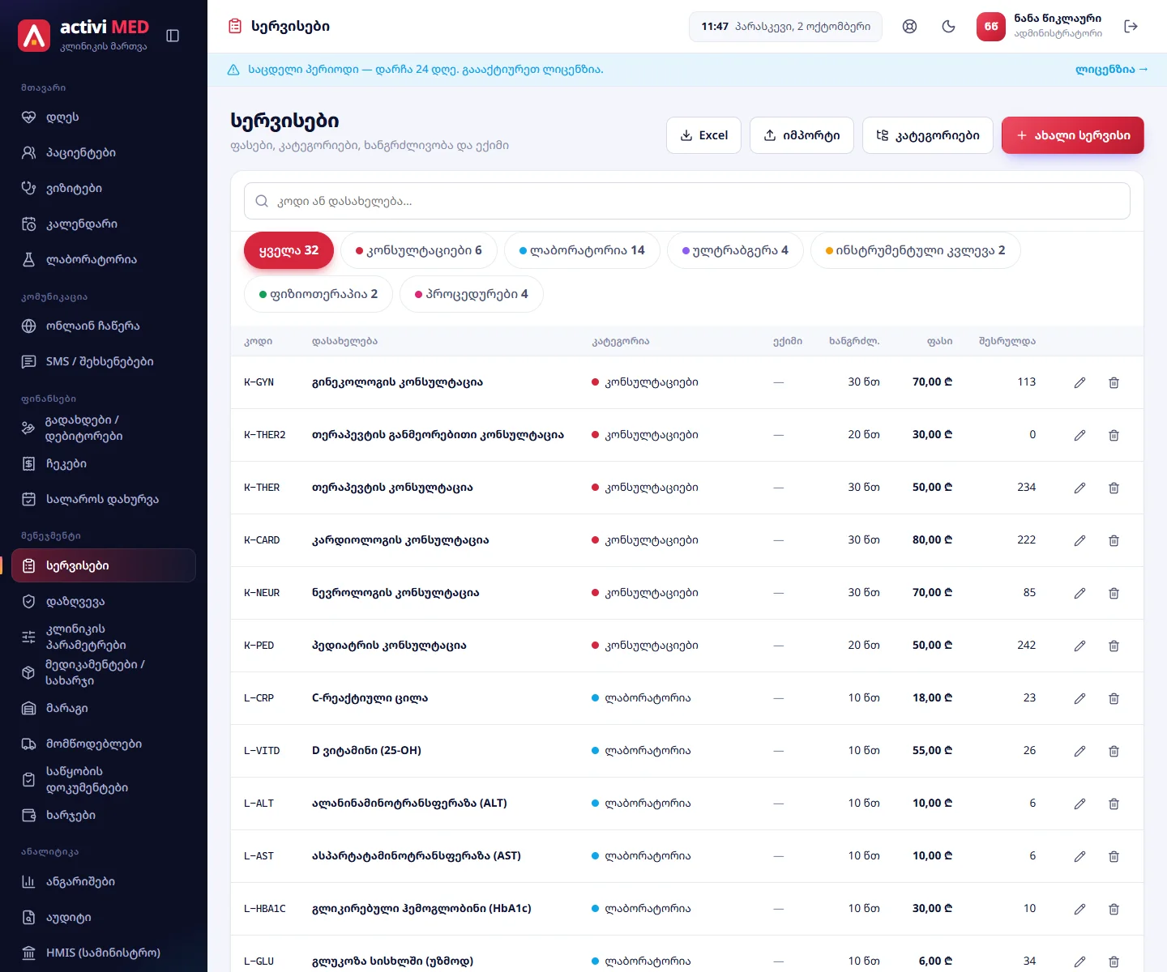Viewport: 1167px width, 972px height.
Task: Filter by პროცედურები 4 category
Action: [472, 294]
